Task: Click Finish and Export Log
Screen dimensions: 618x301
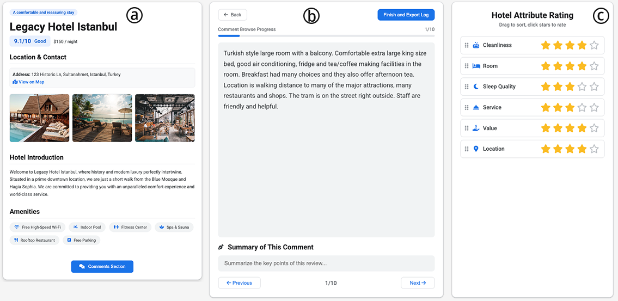Action: pyautogui.click(x=406, y=15)
